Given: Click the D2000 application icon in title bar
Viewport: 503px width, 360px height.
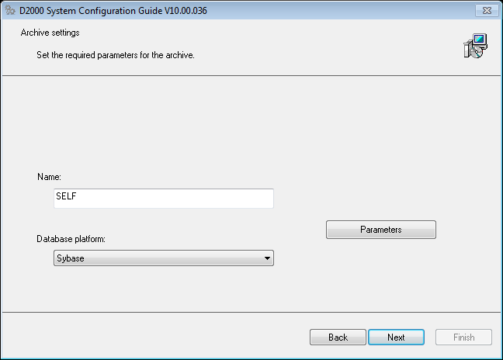Looking at the screenshot, I should (9, 10).
